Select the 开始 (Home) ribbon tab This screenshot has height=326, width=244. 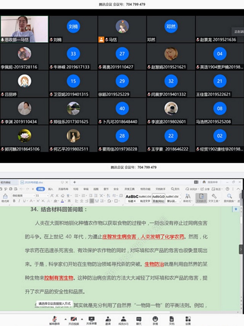(x=40, y=189)
